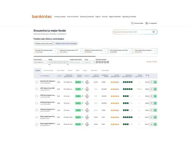The height and width of the screenshot is (142, 190).
Task: Open document icon for JPM Korea Equity D row
Action: pos(151,110)
